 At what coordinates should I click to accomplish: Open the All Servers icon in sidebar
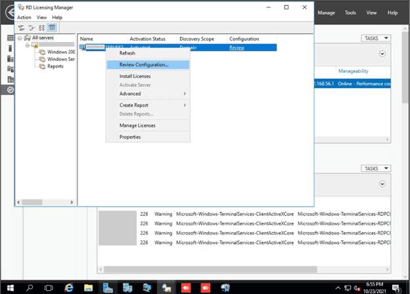[11, 59]
